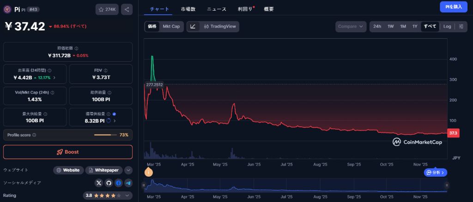Click the circulating supply progress ring
Viewport: 473px width, 202px height.
click(x=109, y=121)
